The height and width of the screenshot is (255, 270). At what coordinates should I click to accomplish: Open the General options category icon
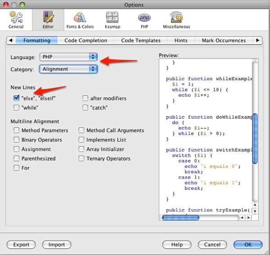pyautogui.click(x=16, y=20)
